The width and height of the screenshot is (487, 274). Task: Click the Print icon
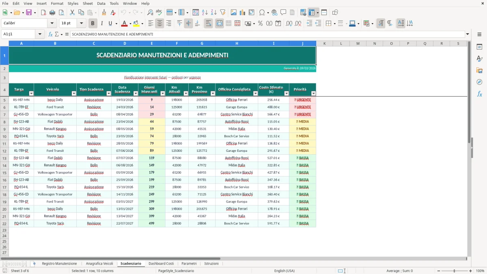tap(52, 13)
